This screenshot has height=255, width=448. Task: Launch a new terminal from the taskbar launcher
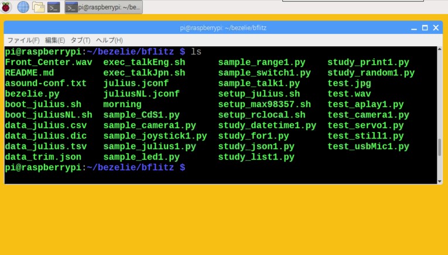54,7
